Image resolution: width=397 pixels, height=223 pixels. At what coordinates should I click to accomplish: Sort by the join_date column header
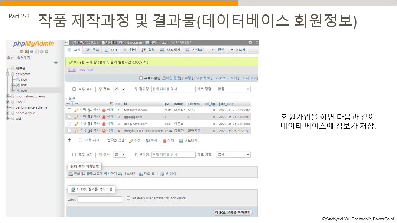[x=226, y=104]
